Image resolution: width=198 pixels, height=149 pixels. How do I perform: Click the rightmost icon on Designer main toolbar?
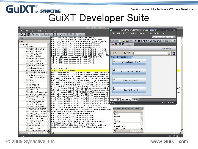click(x=175, y=41)
